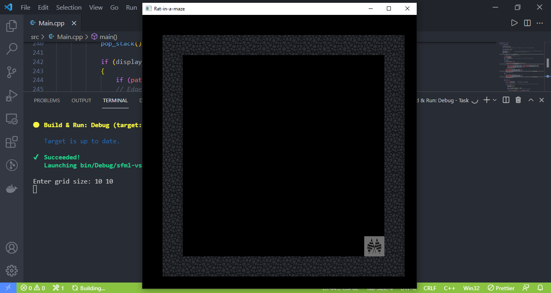This screenshot has width=551, height=293.
Task: Maximize the panel with the chevron toggle
Action: pos(530,100)
